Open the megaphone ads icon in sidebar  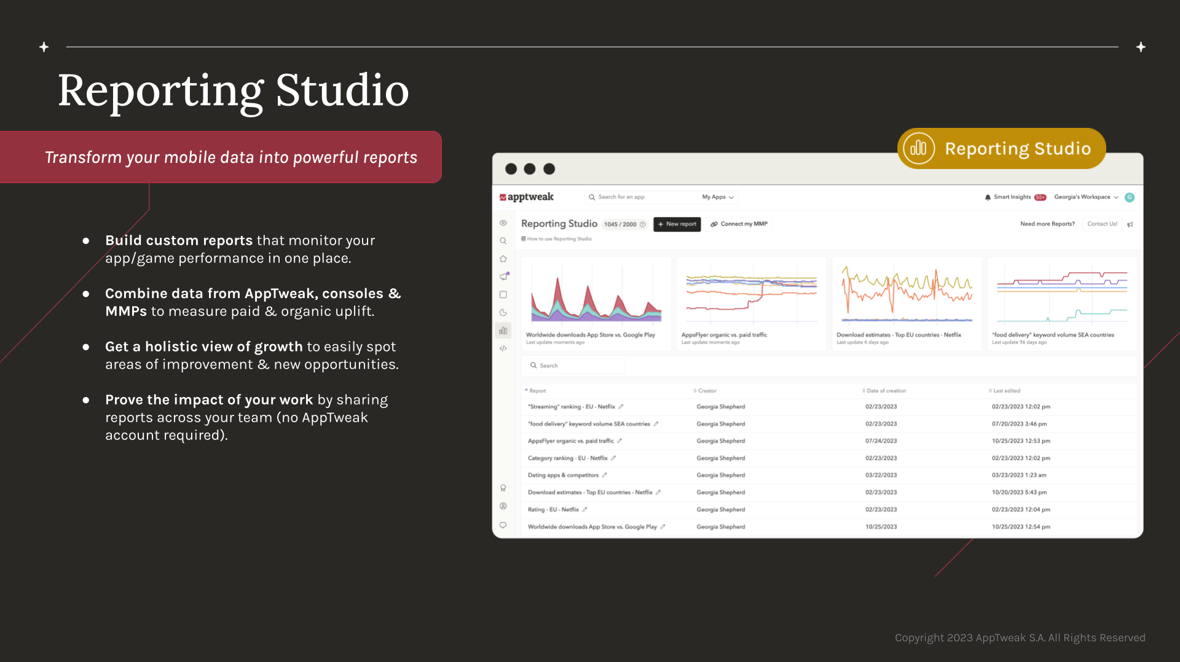click(504, 277)
